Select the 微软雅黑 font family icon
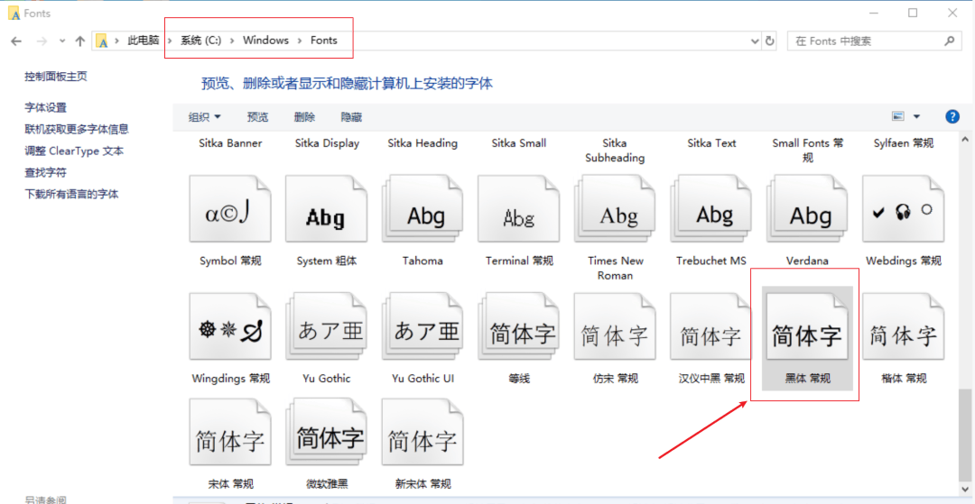 [x=327, y=438]
